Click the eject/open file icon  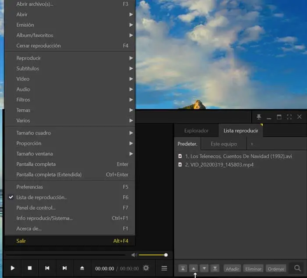(x=82, y=268)
